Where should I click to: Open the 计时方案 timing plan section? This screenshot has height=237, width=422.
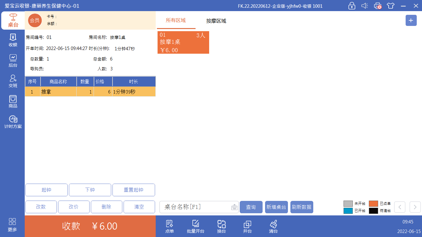tap(13, 122)
